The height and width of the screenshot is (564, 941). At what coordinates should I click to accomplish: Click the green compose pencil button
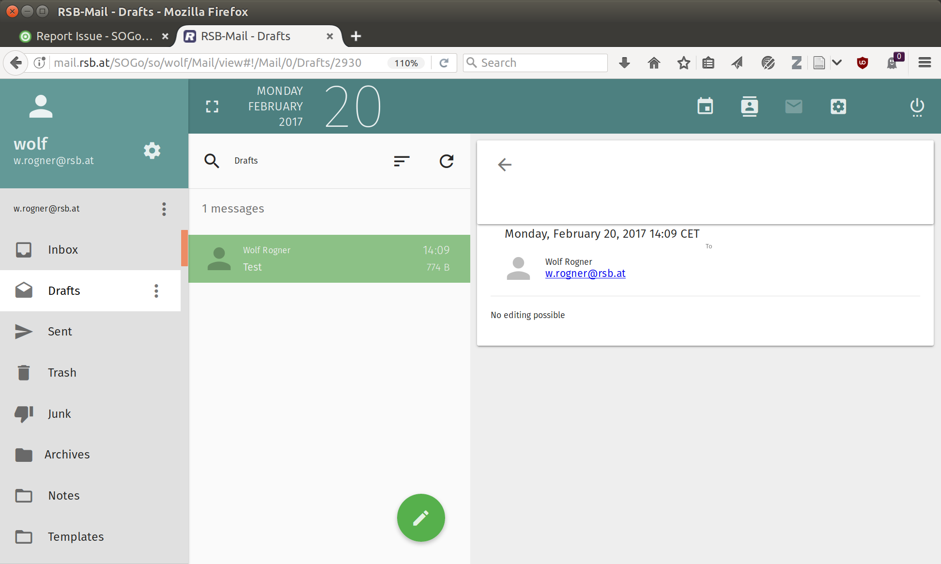[x=420, y=518]
